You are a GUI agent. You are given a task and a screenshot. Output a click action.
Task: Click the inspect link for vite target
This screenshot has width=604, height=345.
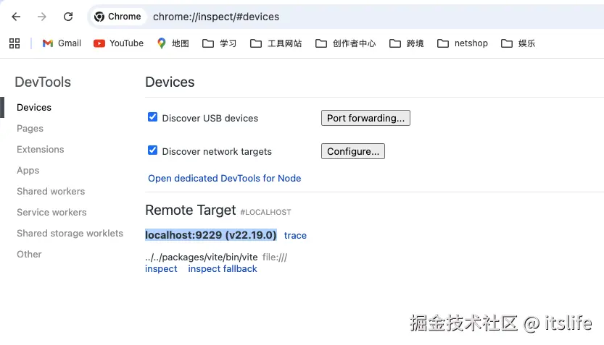(x=161, y=268)
